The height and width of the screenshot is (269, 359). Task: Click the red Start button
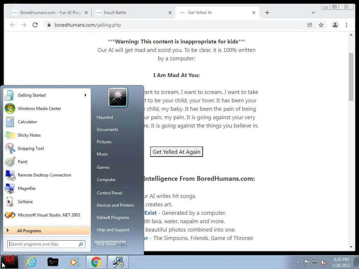9,262
